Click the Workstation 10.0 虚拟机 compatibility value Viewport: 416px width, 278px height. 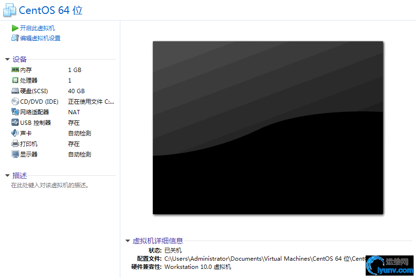click(197, 267)
